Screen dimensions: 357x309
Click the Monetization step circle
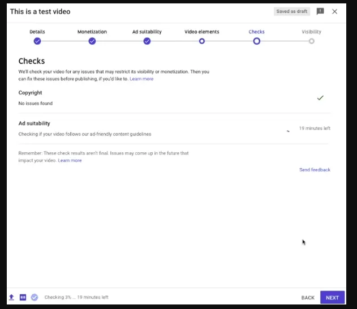click(92, 41)
